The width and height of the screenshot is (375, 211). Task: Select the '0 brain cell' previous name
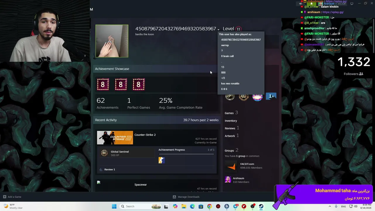[x=227, y=56]
